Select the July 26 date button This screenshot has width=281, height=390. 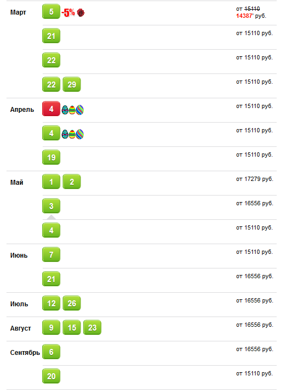point(72,303)
